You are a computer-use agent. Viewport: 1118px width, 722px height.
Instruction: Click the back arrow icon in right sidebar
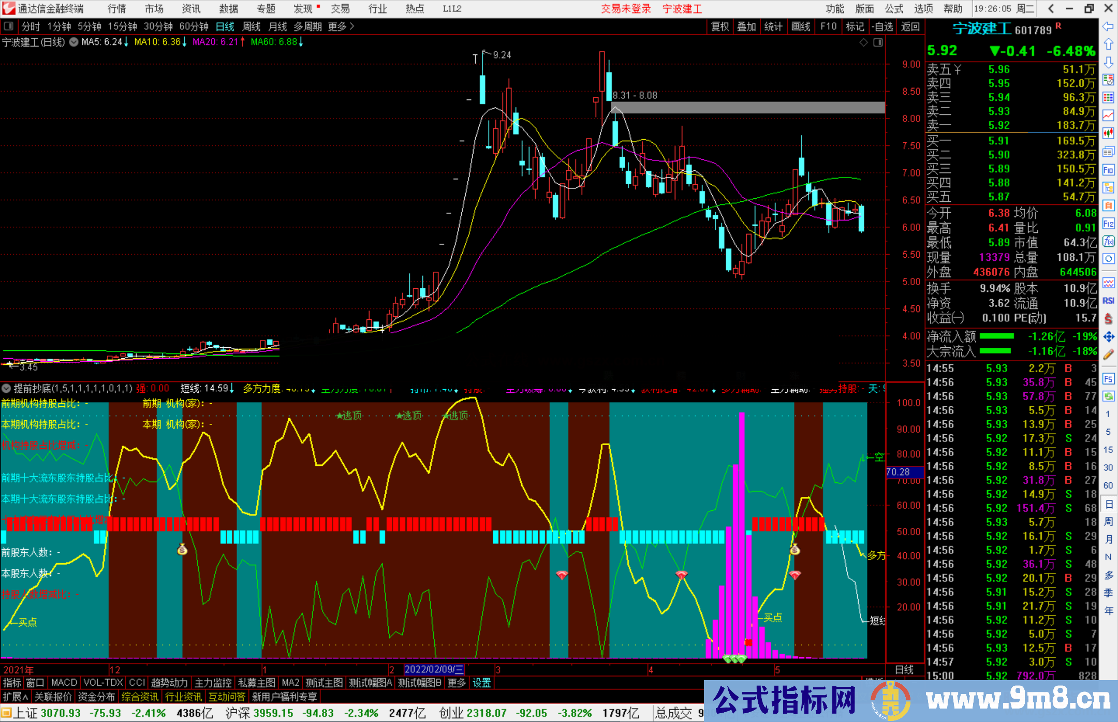(1108, 26)
